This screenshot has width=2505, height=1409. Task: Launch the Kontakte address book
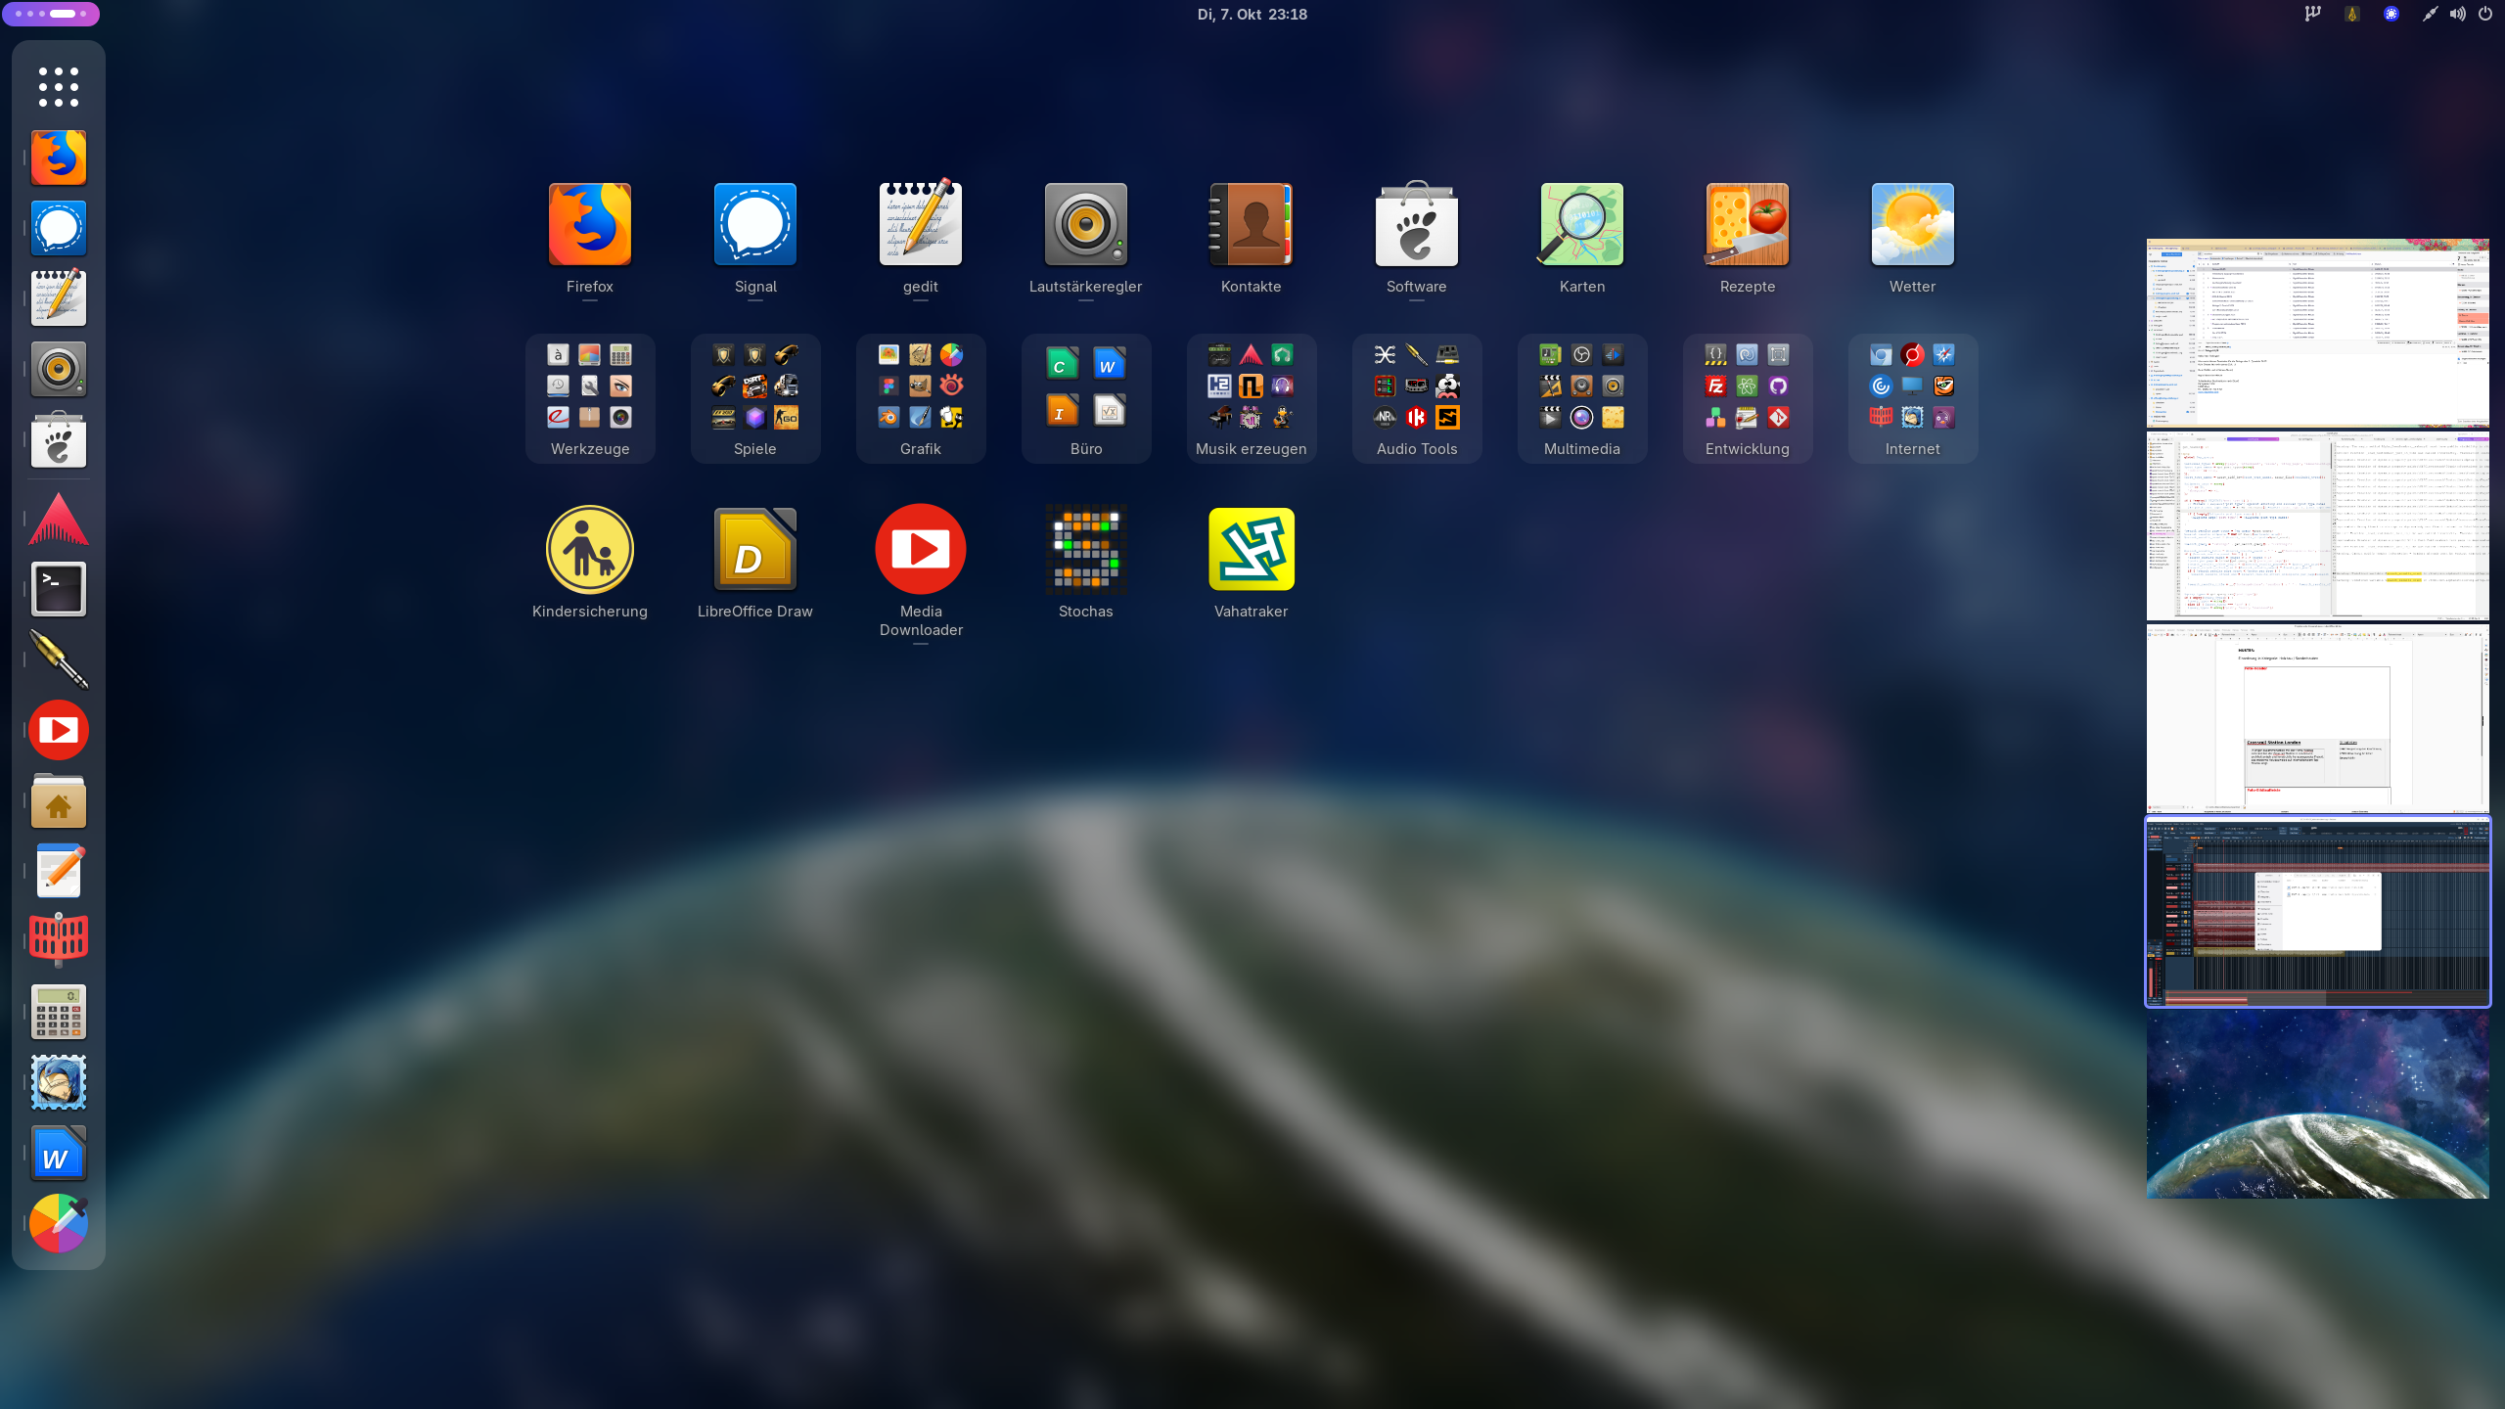1251,225
